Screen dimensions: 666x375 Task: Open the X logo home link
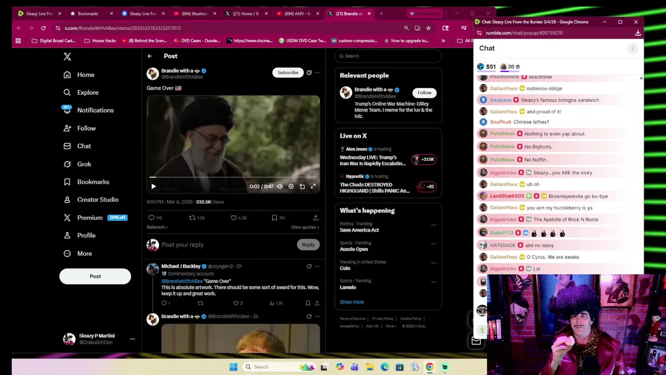tap(67, 56)
